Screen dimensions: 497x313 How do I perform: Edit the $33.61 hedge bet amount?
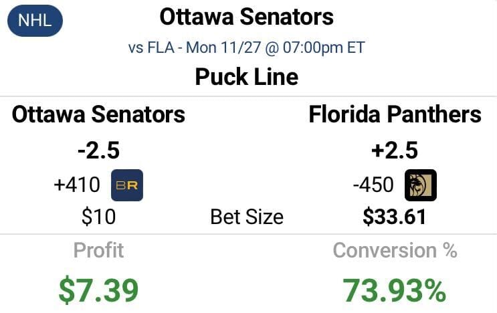click(395, 217)
